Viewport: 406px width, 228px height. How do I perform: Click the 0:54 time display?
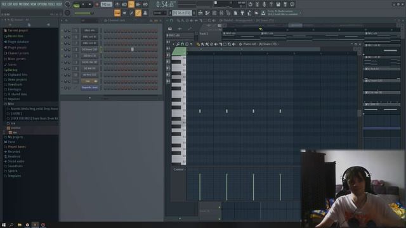click(x=165, y=4)
